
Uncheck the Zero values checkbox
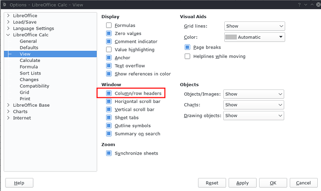coord(109,33)
